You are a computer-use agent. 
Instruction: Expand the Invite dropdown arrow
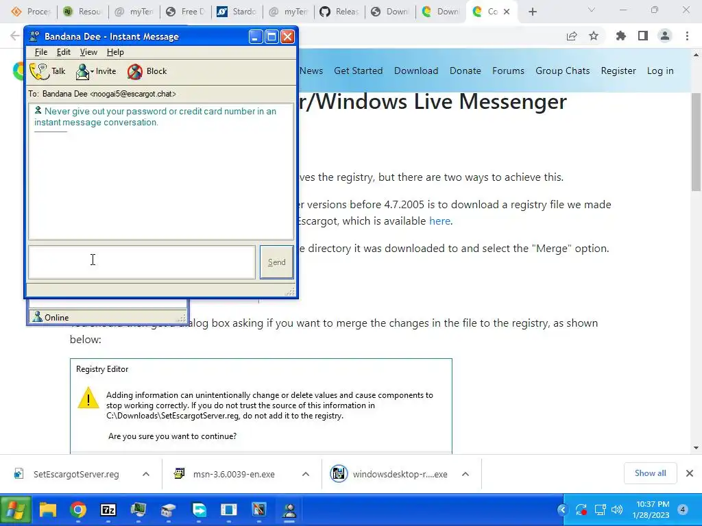click(x=93, y=71)
